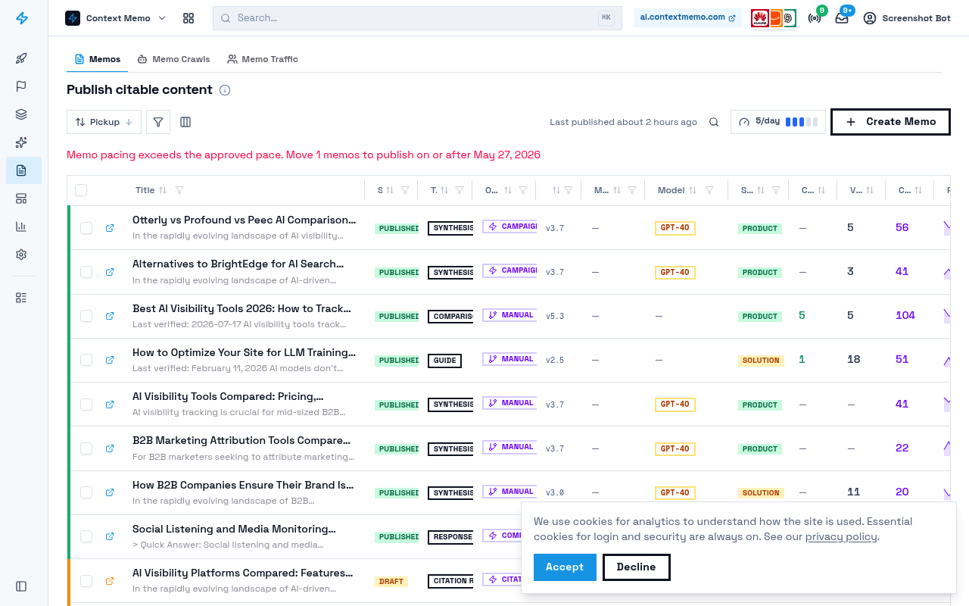Click the lightning bolt logo in sidebar

(22, 18)
